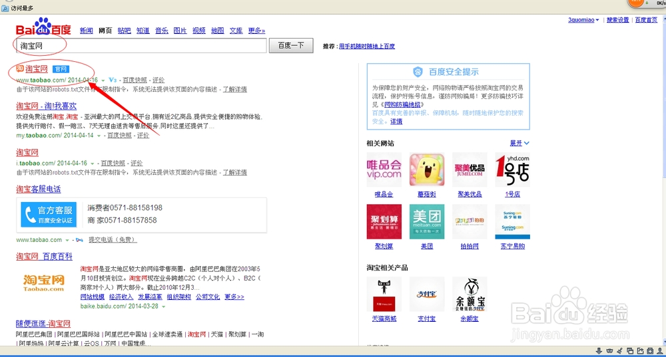Click 了解详情 under www.taobao.com result
This screenshot has height=357, width=666.
tap(235, 89)
